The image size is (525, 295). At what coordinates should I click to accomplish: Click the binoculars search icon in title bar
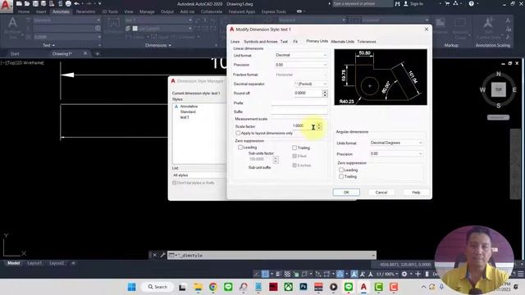(x=397, y=3)
